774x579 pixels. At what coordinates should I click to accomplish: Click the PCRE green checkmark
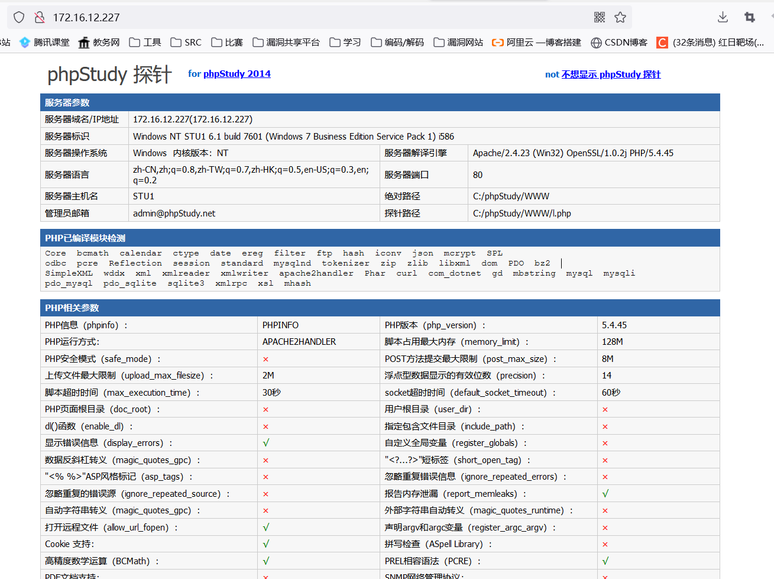(605, 561)
